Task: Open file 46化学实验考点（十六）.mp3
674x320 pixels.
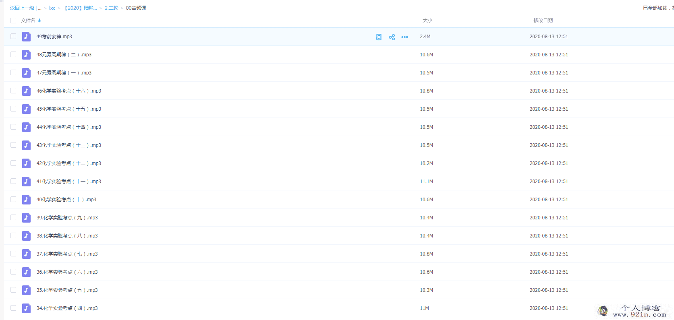Action: pyautogui.click(x=69, y=91)
